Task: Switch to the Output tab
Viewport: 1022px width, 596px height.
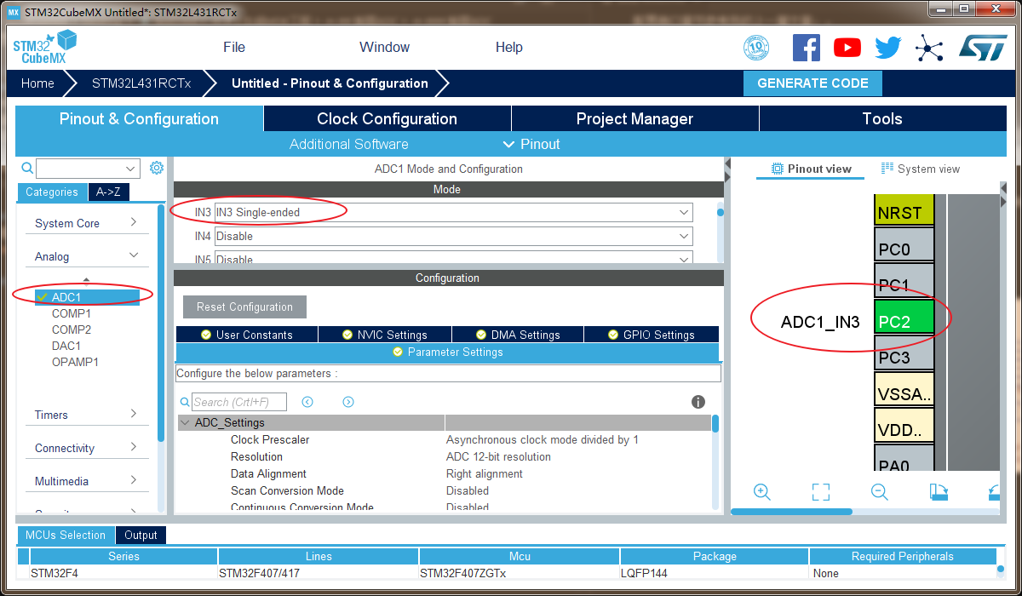Action: click(141, 535)
